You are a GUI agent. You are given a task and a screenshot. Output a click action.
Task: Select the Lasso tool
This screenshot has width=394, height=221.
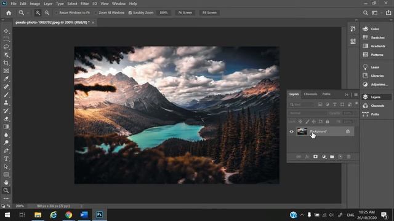pyautogui.click(x=6, y=47)
